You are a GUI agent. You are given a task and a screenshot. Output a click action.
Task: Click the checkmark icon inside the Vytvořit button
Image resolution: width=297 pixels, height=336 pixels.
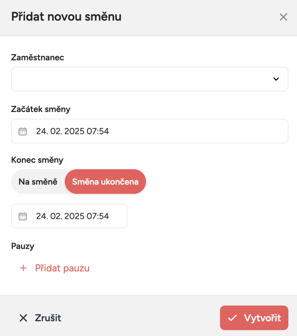tap(233, 318)
